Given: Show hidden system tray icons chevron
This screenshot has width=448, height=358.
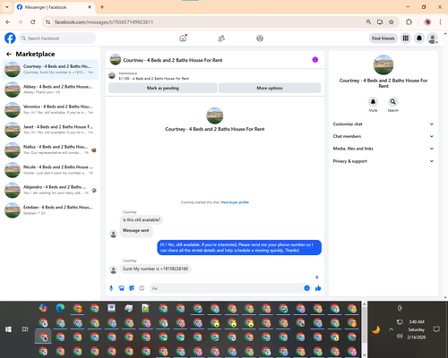Looking at the screenshot, I should point(391,329).
